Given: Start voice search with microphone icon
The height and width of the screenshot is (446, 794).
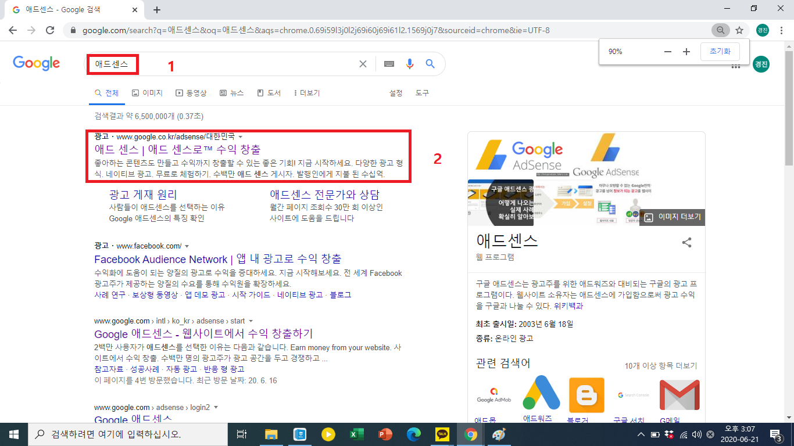Looking at the screenshot, I should point(410,64).
